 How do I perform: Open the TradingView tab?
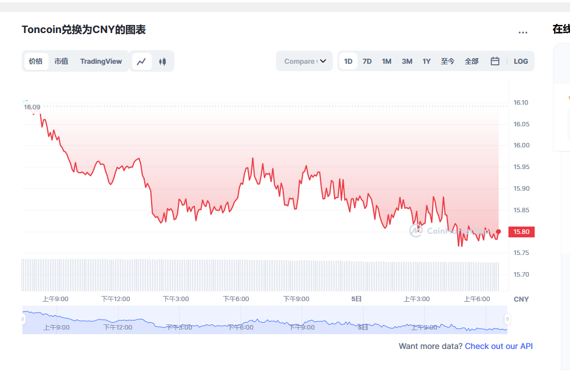[x=101, y=61]
